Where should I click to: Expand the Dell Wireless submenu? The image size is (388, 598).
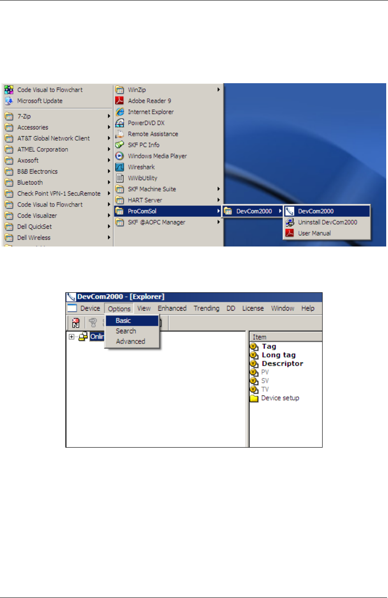click(57, 238)
